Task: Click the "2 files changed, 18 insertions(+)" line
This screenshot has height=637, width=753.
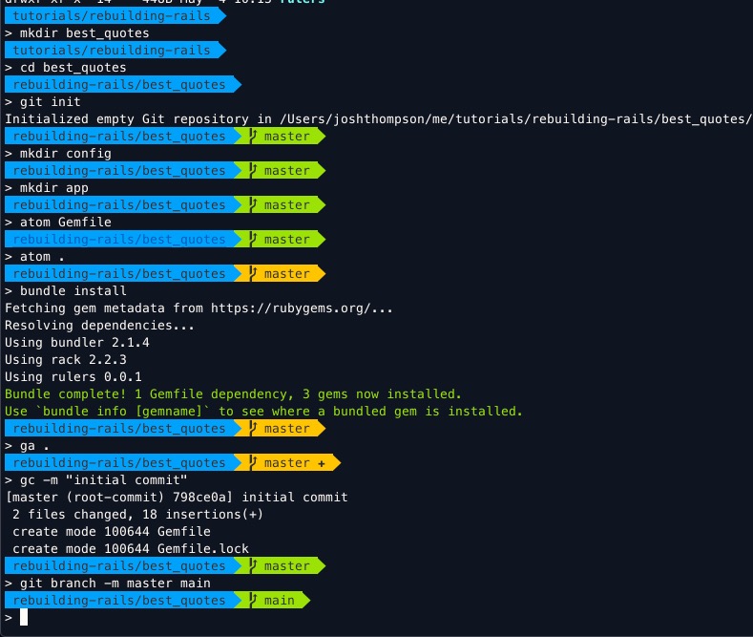Action: pyautogui.click(x=137, y=515)
